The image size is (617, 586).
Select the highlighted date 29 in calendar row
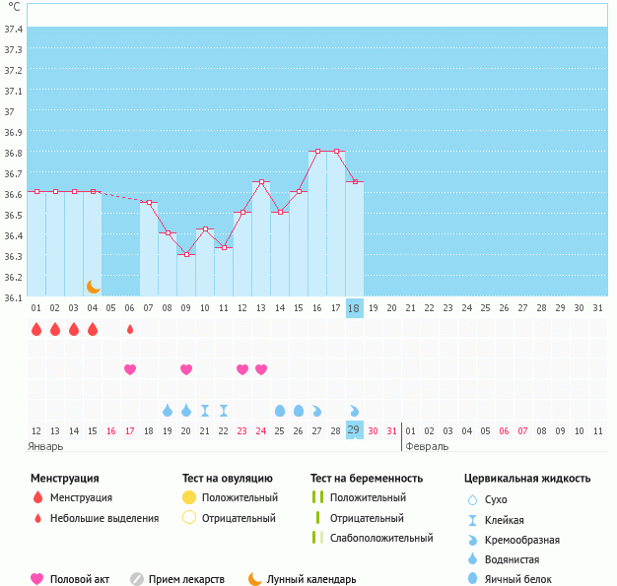(355, 430)
